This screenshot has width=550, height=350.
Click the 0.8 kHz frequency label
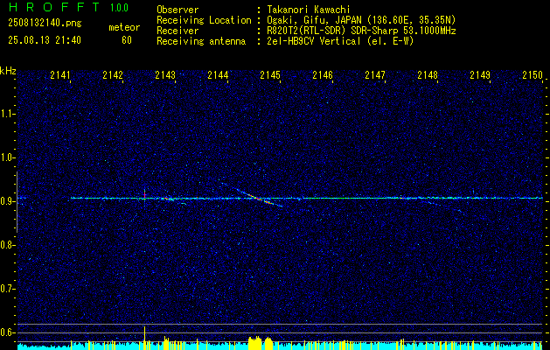(x=7, y=245)
